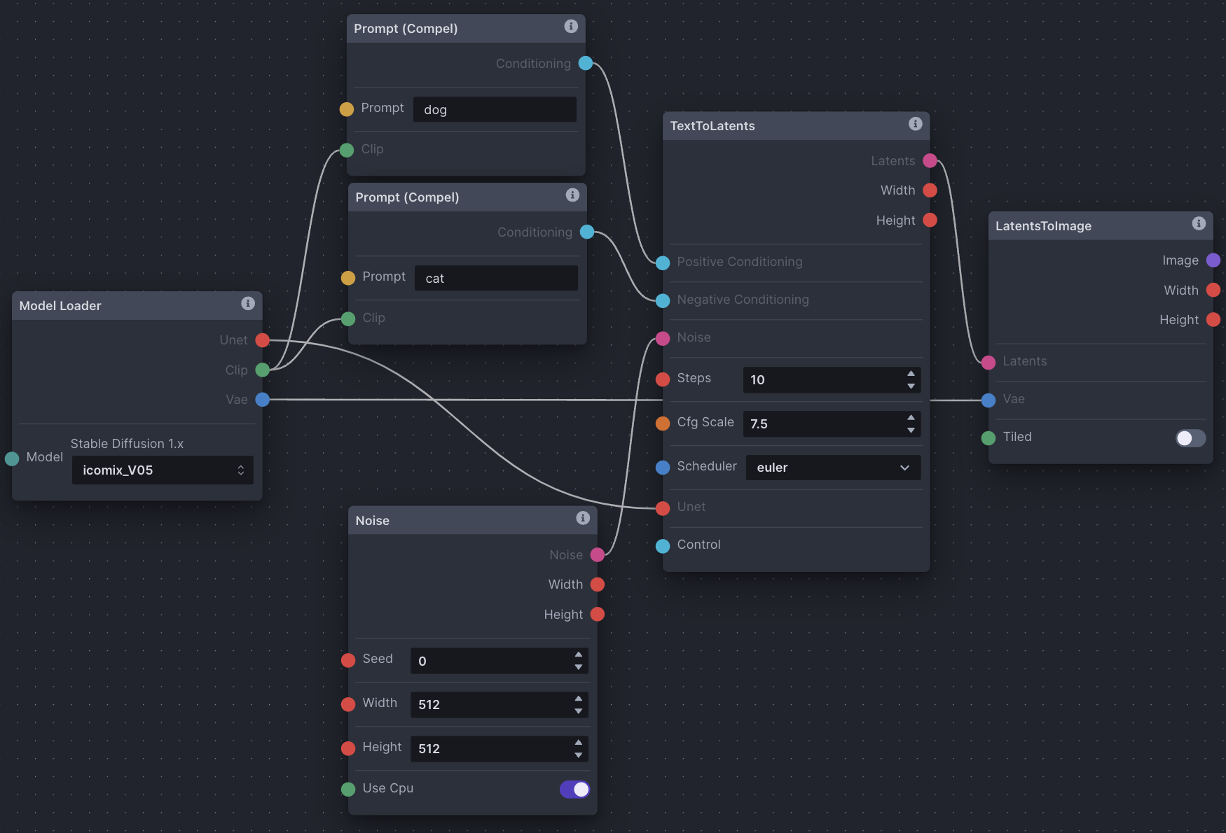Click Clip input handle on cat prompt node

348,318
